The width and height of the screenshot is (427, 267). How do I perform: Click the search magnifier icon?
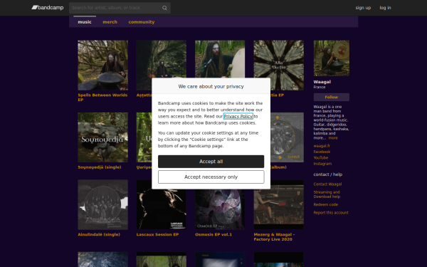pyautogui.click(x=164, y=8)
